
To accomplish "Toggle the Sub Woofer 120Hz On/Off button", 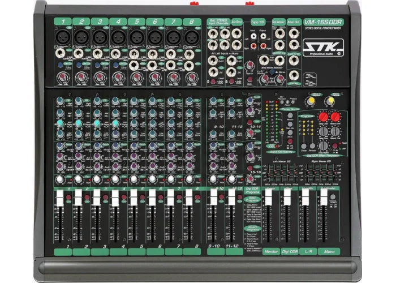I will click(x=333, y=197).
